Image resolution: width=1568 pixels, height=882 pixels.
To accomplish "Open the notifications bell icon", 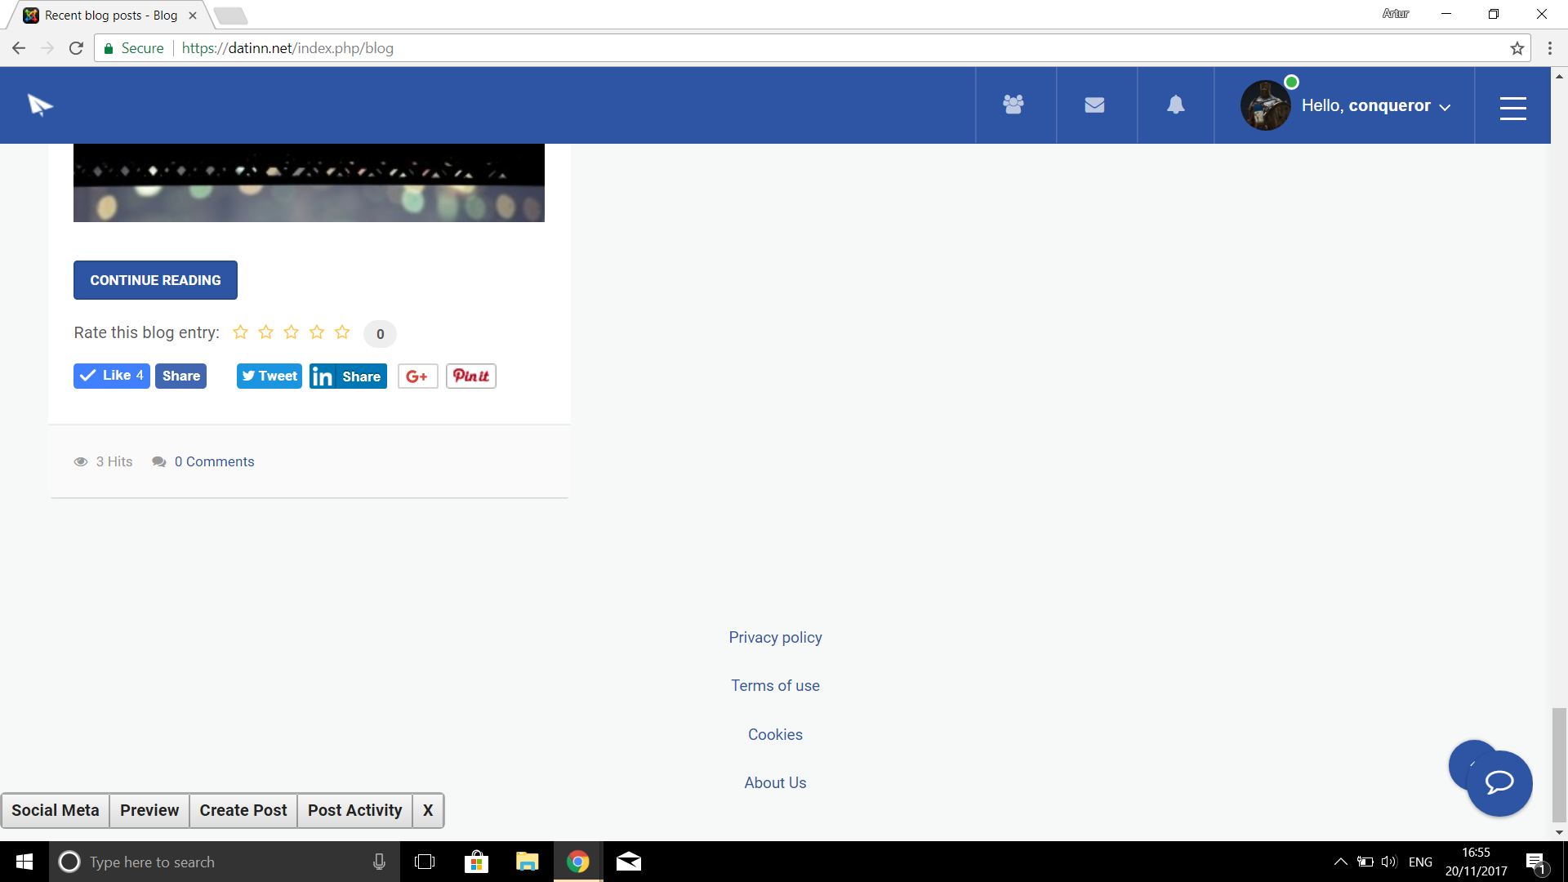I will (x=1175, y=105).
